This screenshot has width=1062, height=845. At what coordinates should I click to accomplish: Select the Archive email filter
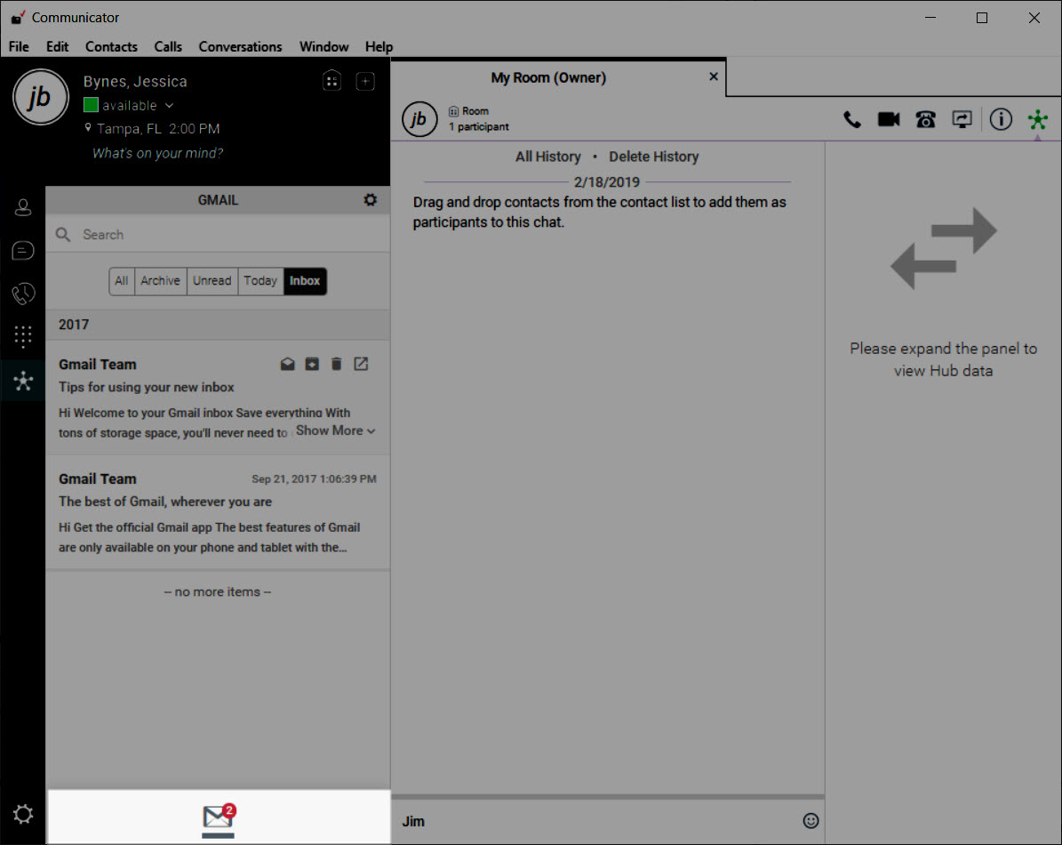click(x=161, y=280)
